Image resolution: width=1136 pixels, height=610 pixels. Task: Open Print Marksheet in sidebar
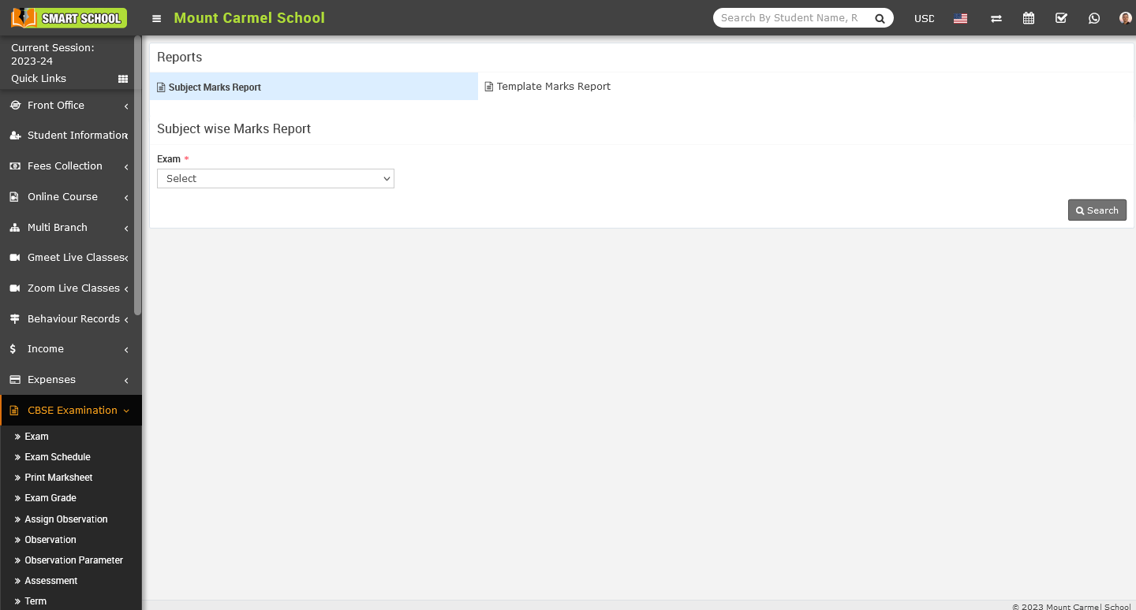tap(58, 478)
